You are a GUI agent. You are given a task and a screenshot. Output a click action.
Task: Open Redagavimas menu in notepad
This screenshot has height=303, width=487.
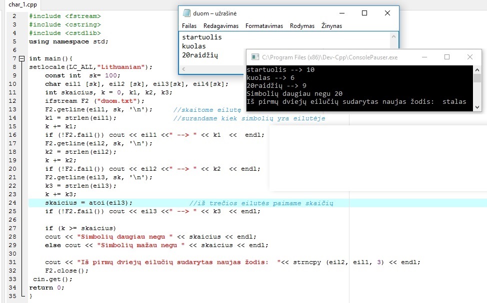point(221,26)
